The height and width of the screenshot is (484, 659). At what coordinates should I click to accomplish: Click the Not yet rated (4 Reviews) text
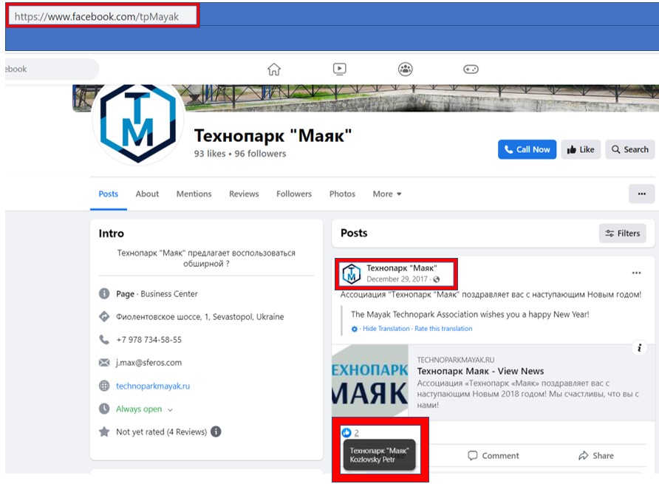(x=161, y=432)
